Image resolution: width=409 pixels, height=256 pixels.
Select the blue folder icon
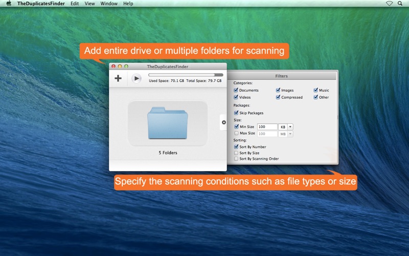[x=168, y=123]
